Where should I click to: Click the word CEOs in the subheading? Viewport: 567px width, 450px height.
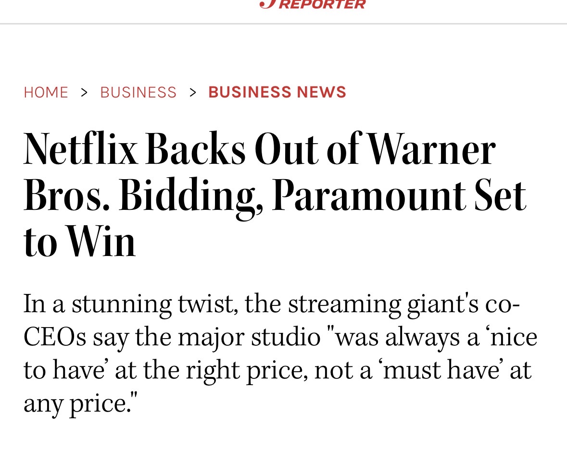tap(55, 337)
